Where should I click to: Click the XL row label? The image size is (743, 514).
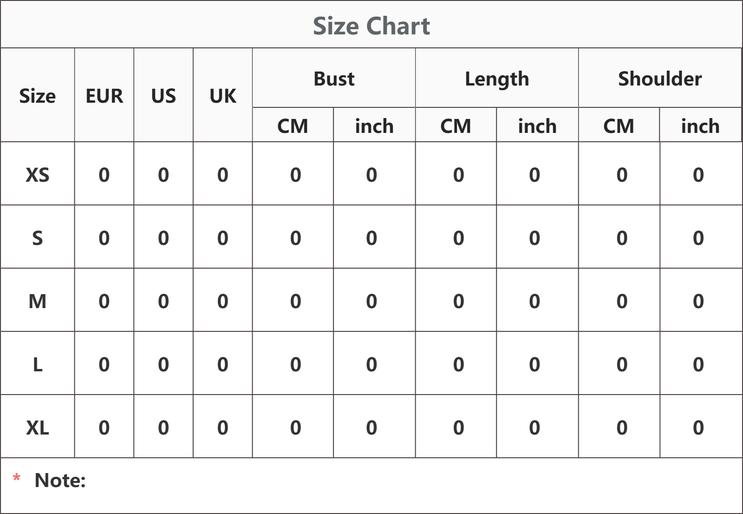37,428
